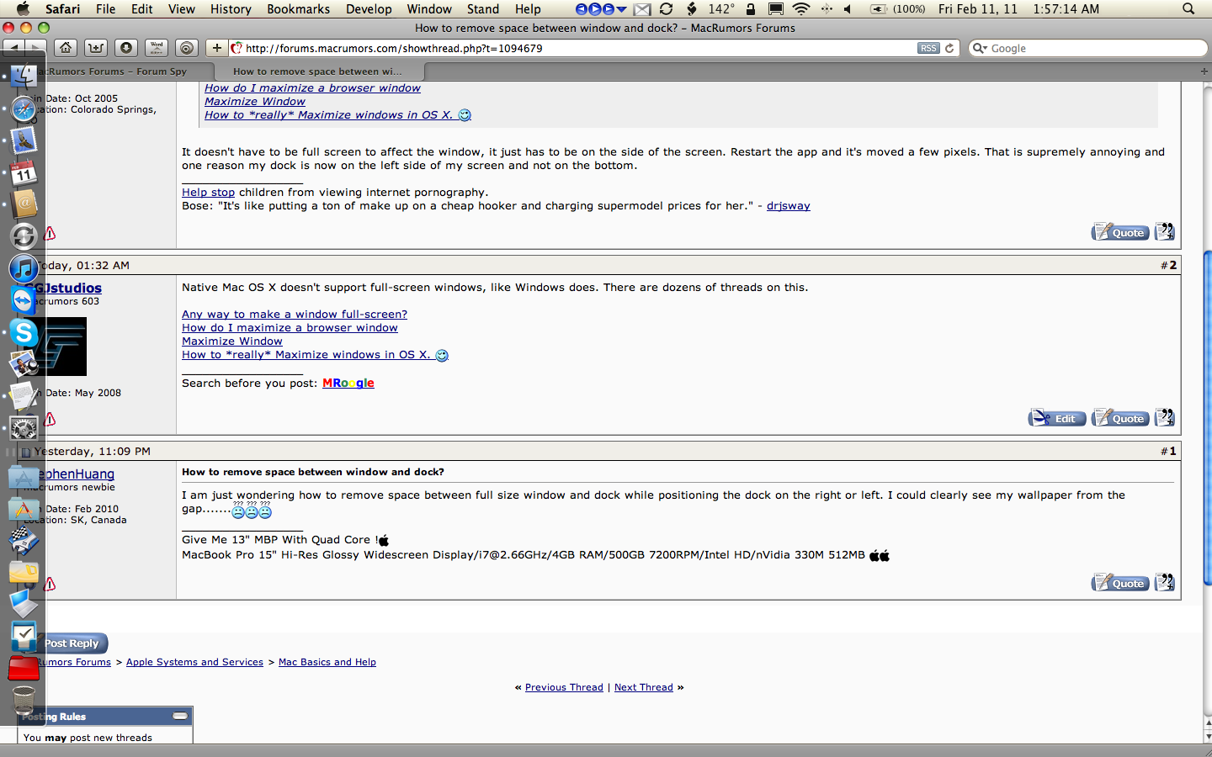The height and width of the screenshot is (757, 1212).
Task: Open Safari compass icon in dock
Action: pos(24,109)
